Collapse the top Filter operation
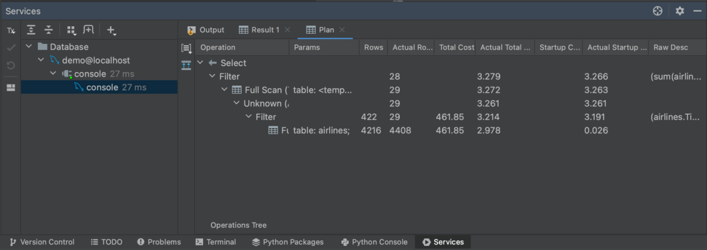 (212, 77)
